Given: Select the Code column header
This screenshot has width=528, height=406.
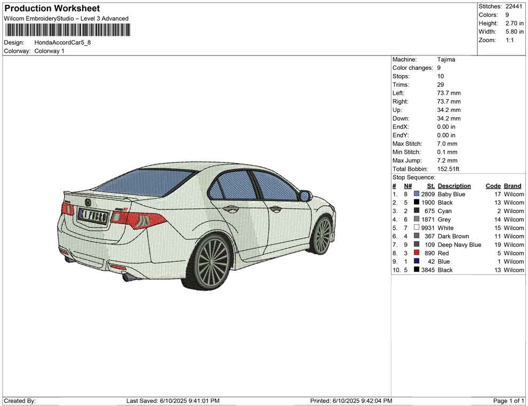Looking at the screenshot, I should [493, 186].
